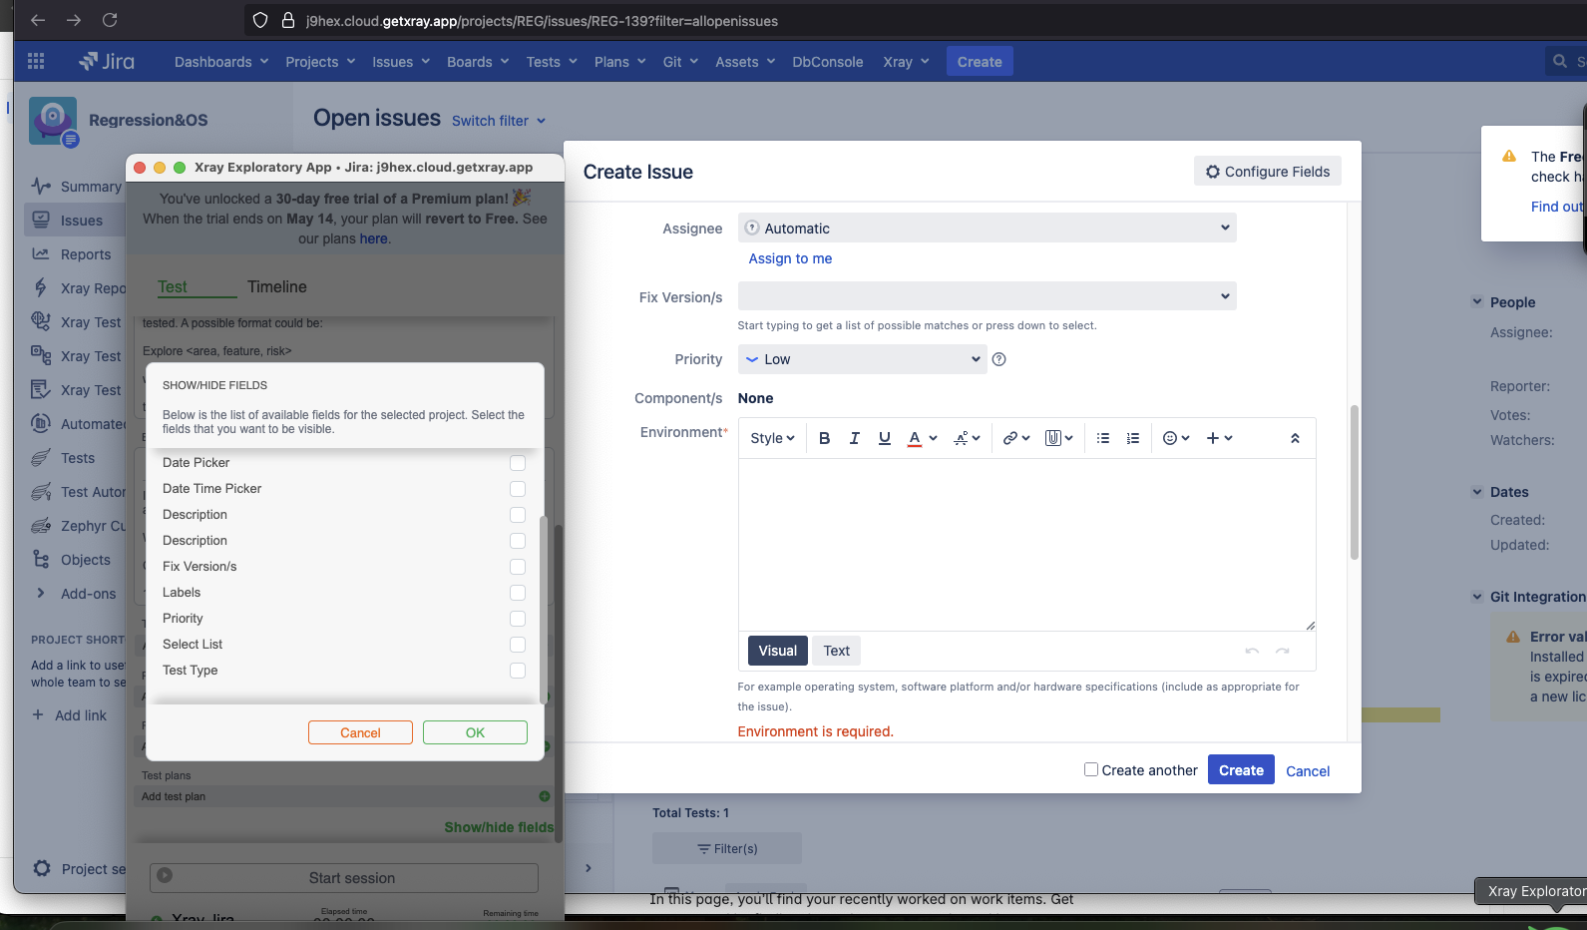Toggle the Test Type checkbox
The height and width of the screenshot is (930, 1587).
(518, 671)
